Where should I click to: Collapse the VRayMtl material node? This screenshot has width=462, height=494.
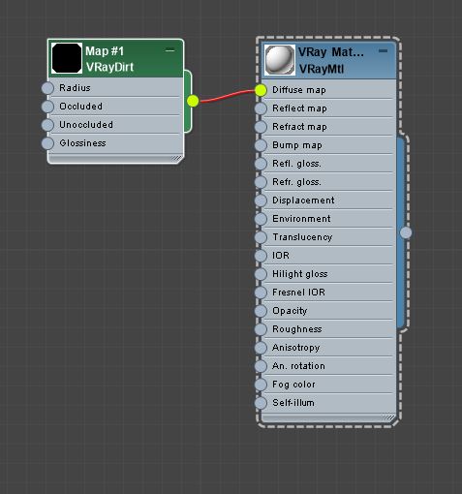click(383, 50)
